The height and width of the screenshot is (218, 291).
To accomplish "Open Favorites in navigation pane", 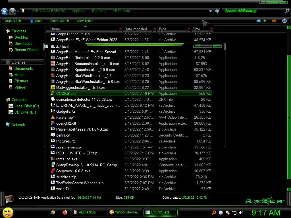I will [x=16, y=31].
